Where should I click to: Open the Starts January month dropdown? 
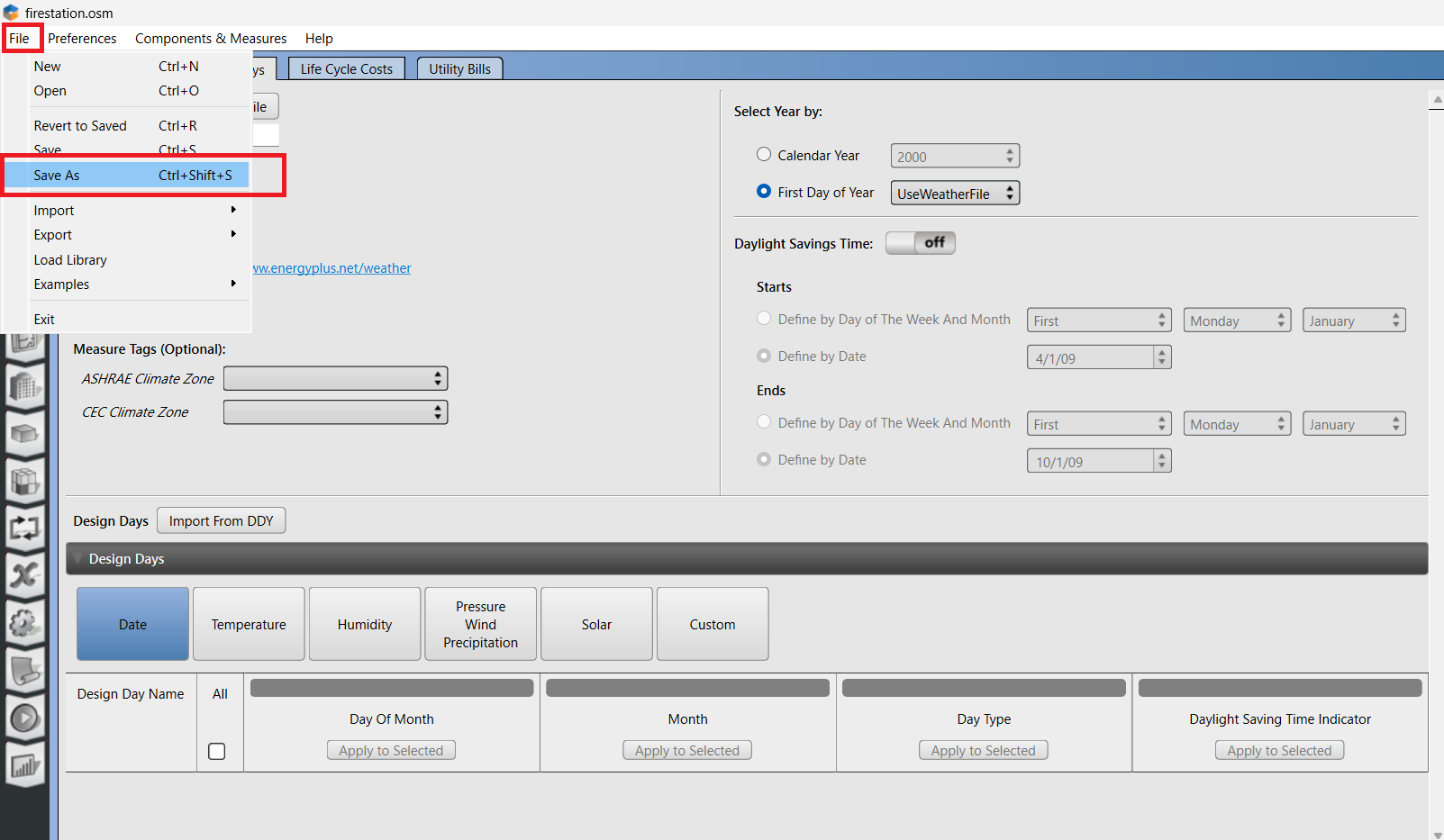(1354, 321)
